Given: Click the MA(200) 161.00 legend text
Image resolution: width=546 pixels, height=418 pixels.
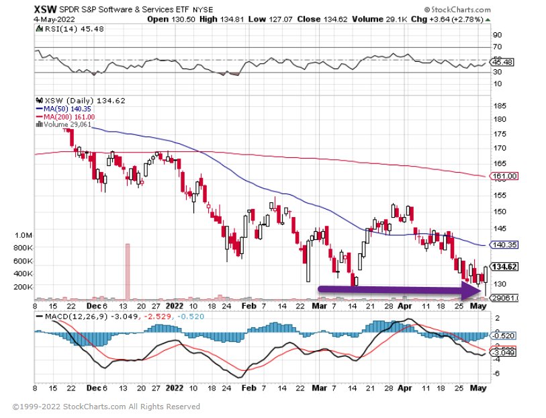Looking at the screenshot, I should [x=69, y=117].
